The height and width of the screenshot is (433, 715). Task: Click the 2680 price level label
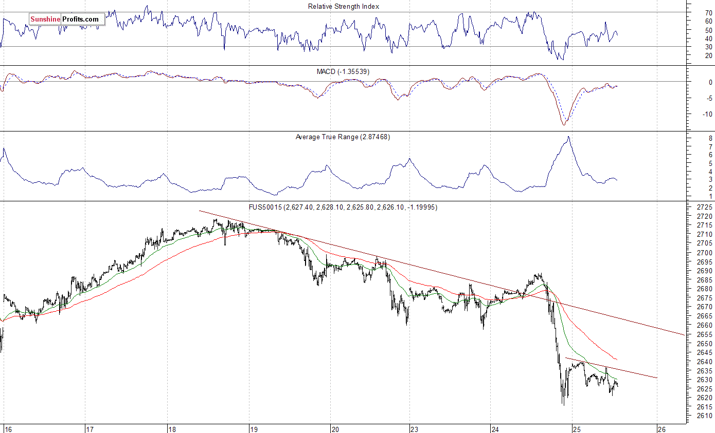[x=704, y=289]
